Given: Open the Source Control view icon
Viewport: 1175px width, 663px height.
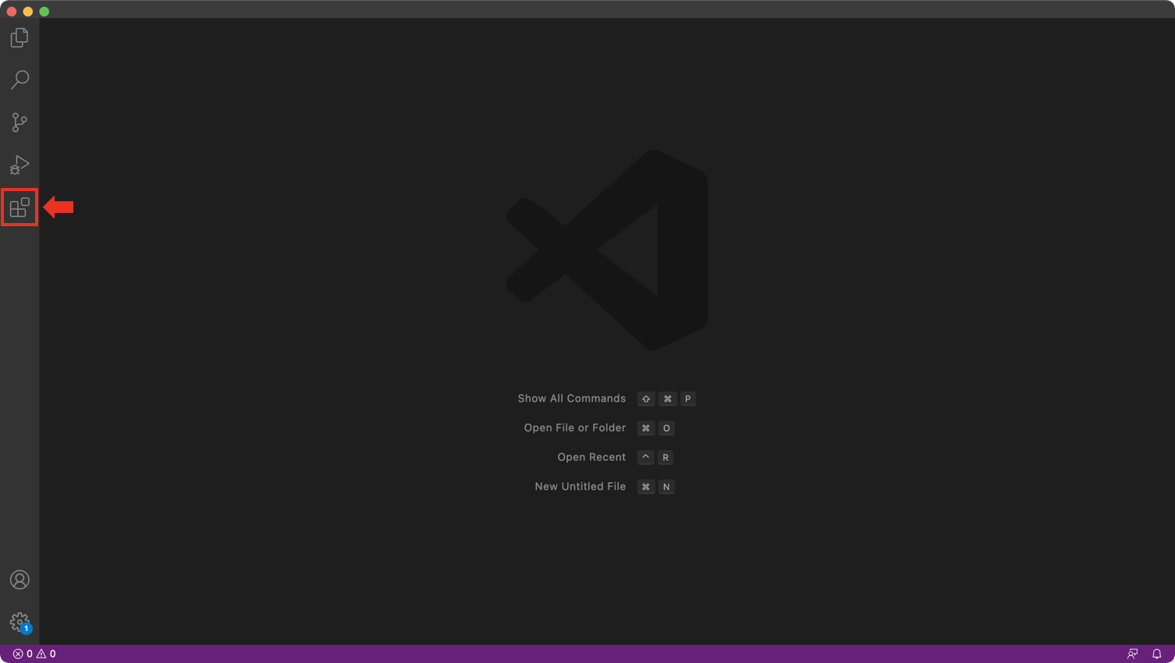Looking at the screenshot, I should tap(20, 122).
